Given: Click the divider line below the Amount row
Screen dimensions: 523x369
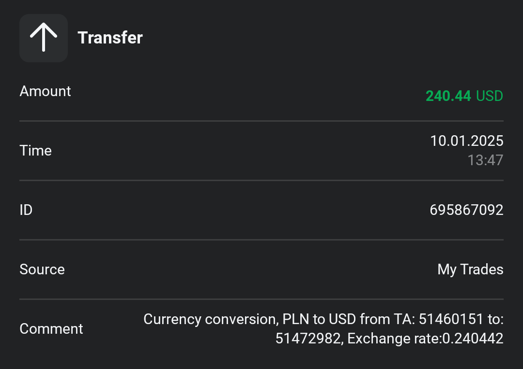Looking at the screenshot, I should [x=261, y=121].
